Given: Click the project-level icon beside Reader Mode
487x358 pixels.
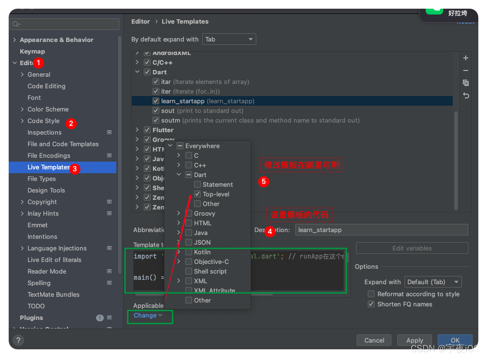Looking at the screenshot, I should [x=110, y=271].
